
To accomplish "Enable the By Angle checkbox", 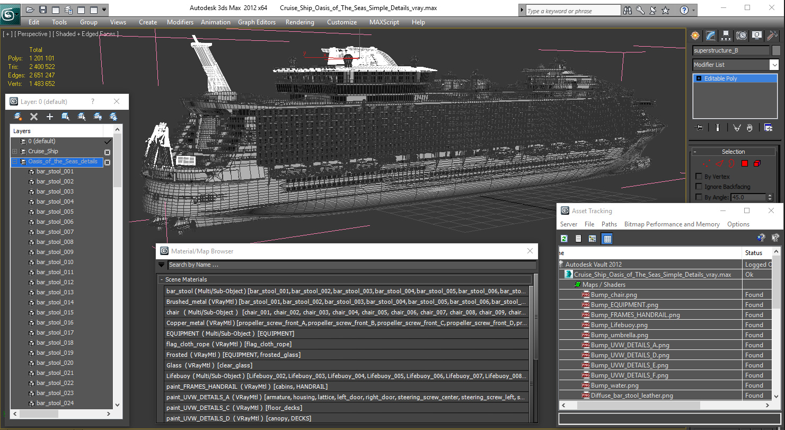I will coord(699,197).
